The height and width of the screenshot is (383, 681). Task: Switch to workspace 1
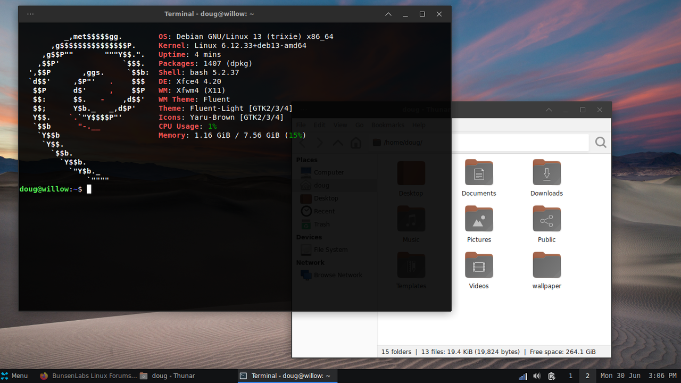(571, 376)
